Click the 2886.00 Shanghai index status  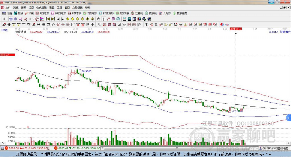coord(14,148)
